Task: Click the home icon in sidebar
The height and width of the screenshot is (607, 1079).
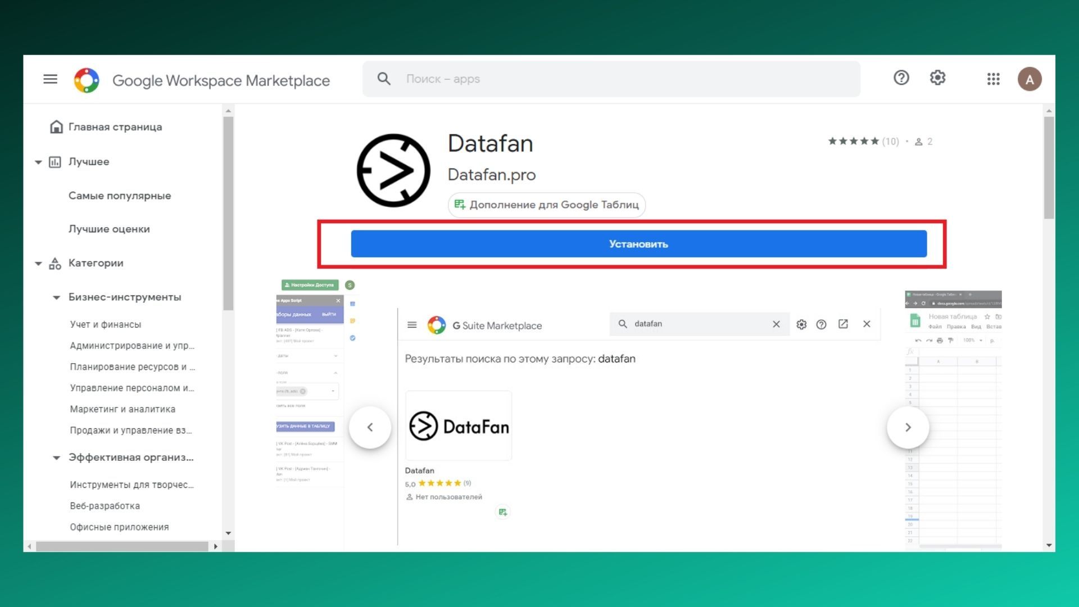Action: click(56, 126)
